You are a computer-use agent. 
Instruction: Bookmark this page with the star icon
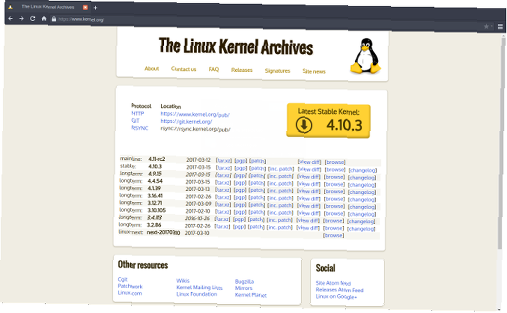(x=486, y=26)
